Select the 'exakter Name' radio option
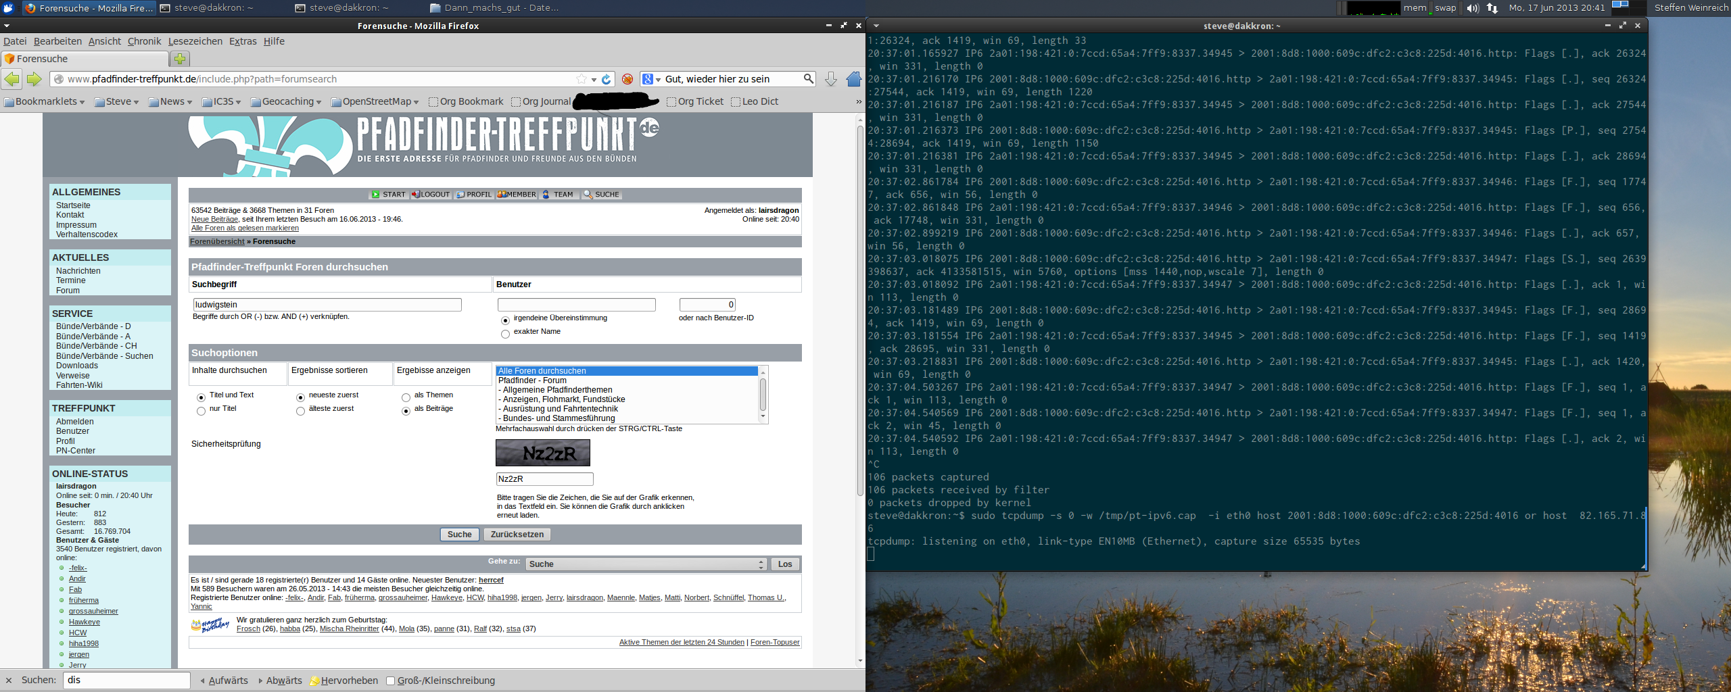Image resolution: width=1731 pixels, height=692 pixels. [505, 334]
